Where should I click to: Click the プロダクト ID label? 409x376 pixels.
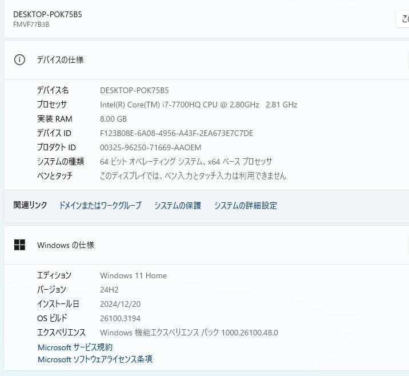[x=57, y=147]
